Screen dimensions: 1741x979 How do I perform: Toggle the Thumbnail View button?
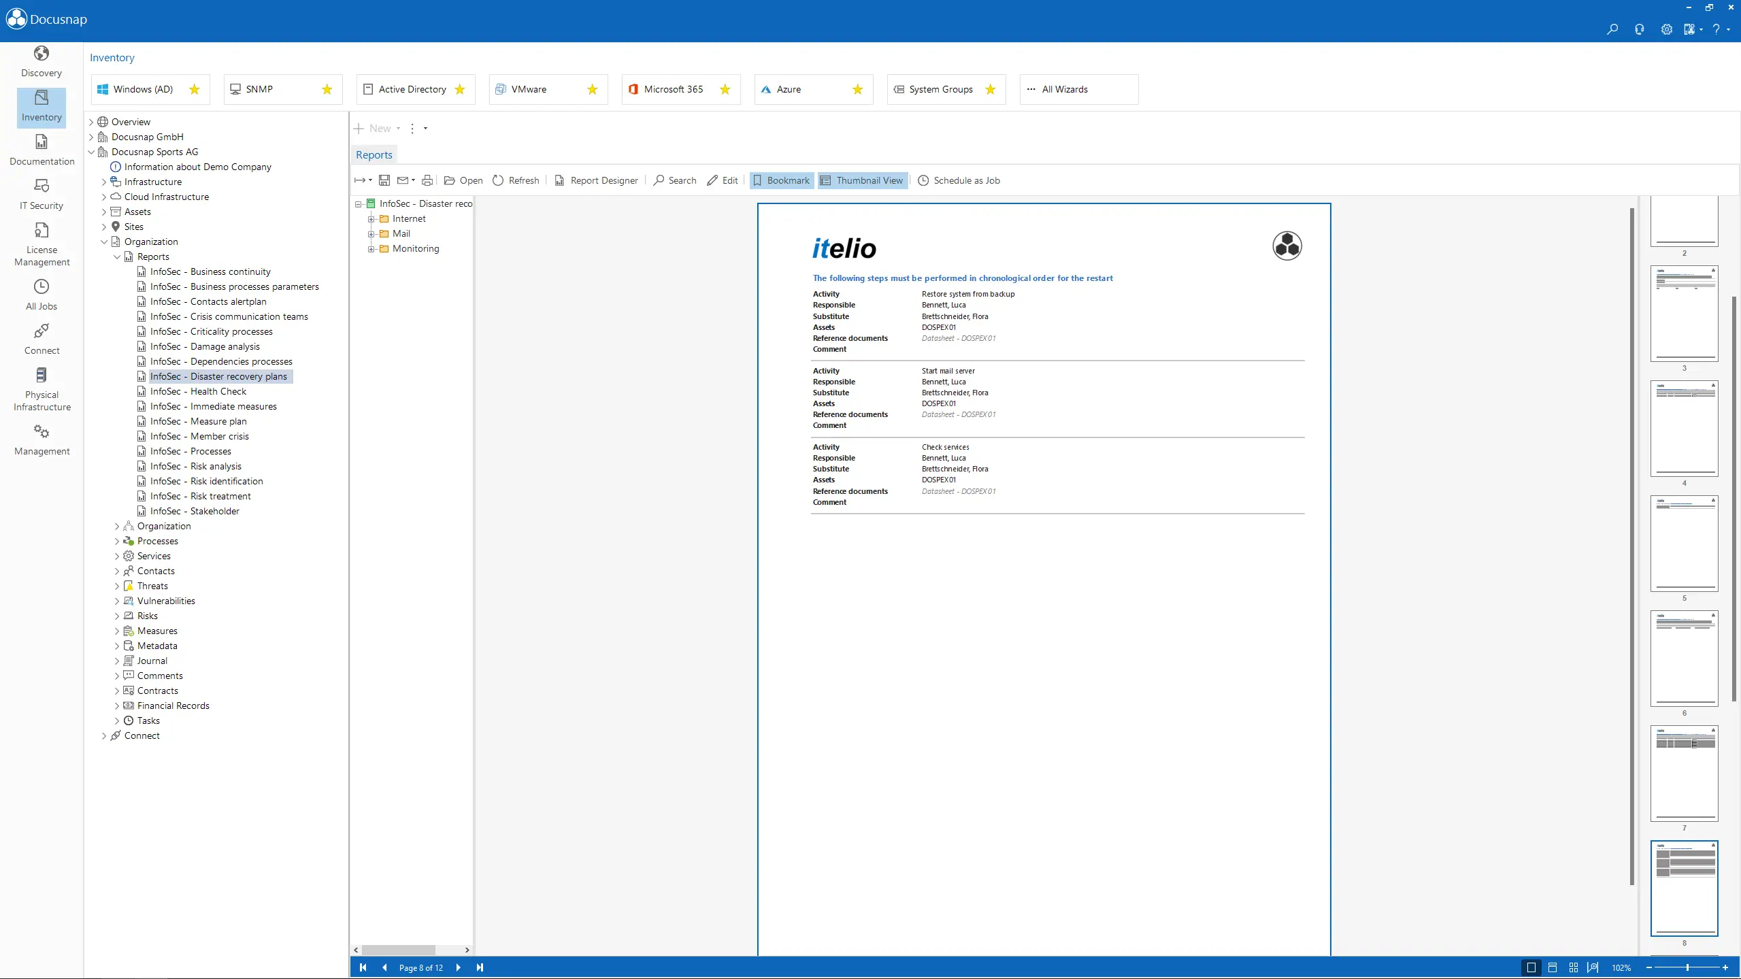pos(862,180)
